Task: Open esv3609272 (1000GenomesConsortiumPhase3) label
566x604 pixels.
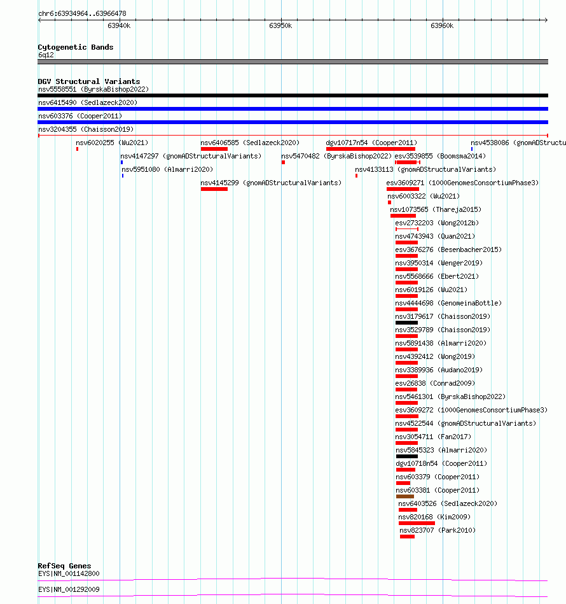Action: click(471, 410)
